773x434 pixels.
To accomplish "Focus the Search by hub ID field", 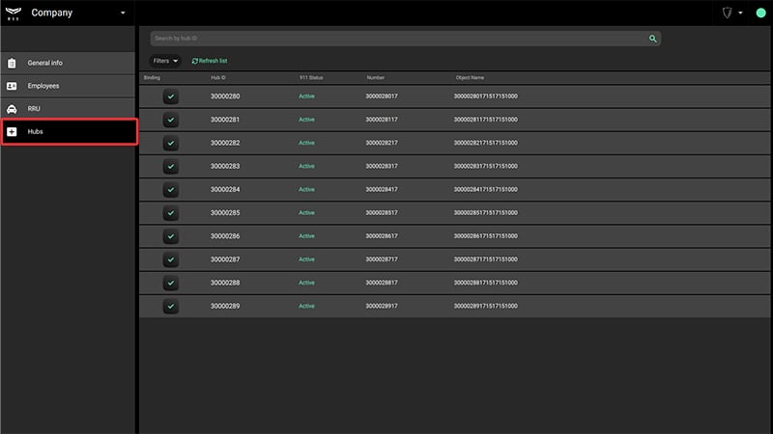I will (405, 39).
